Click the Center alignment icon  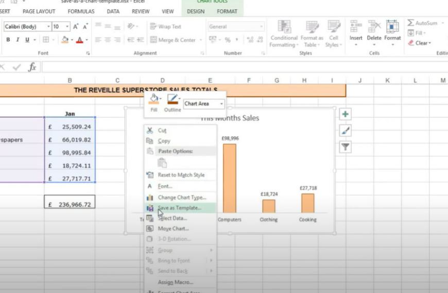coord(108,40)
